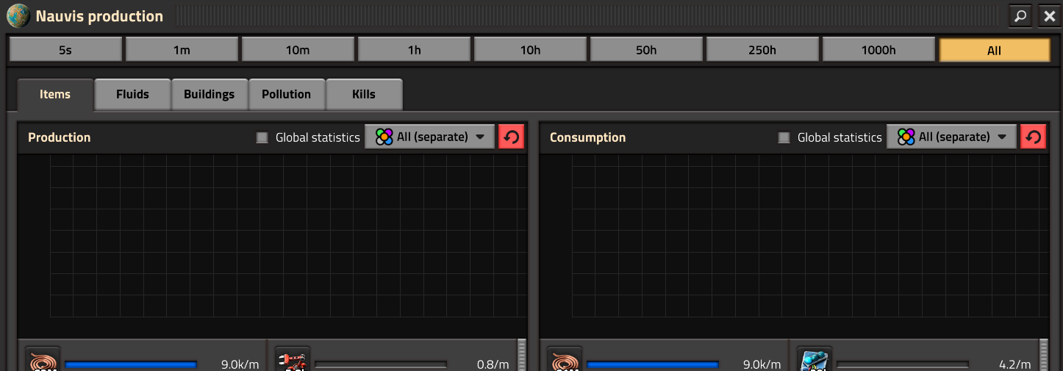This screenshot has height=371, width=1063.
Task: Open Consumption quality dropdown All (separate)
Action: (x=951, y=137)
